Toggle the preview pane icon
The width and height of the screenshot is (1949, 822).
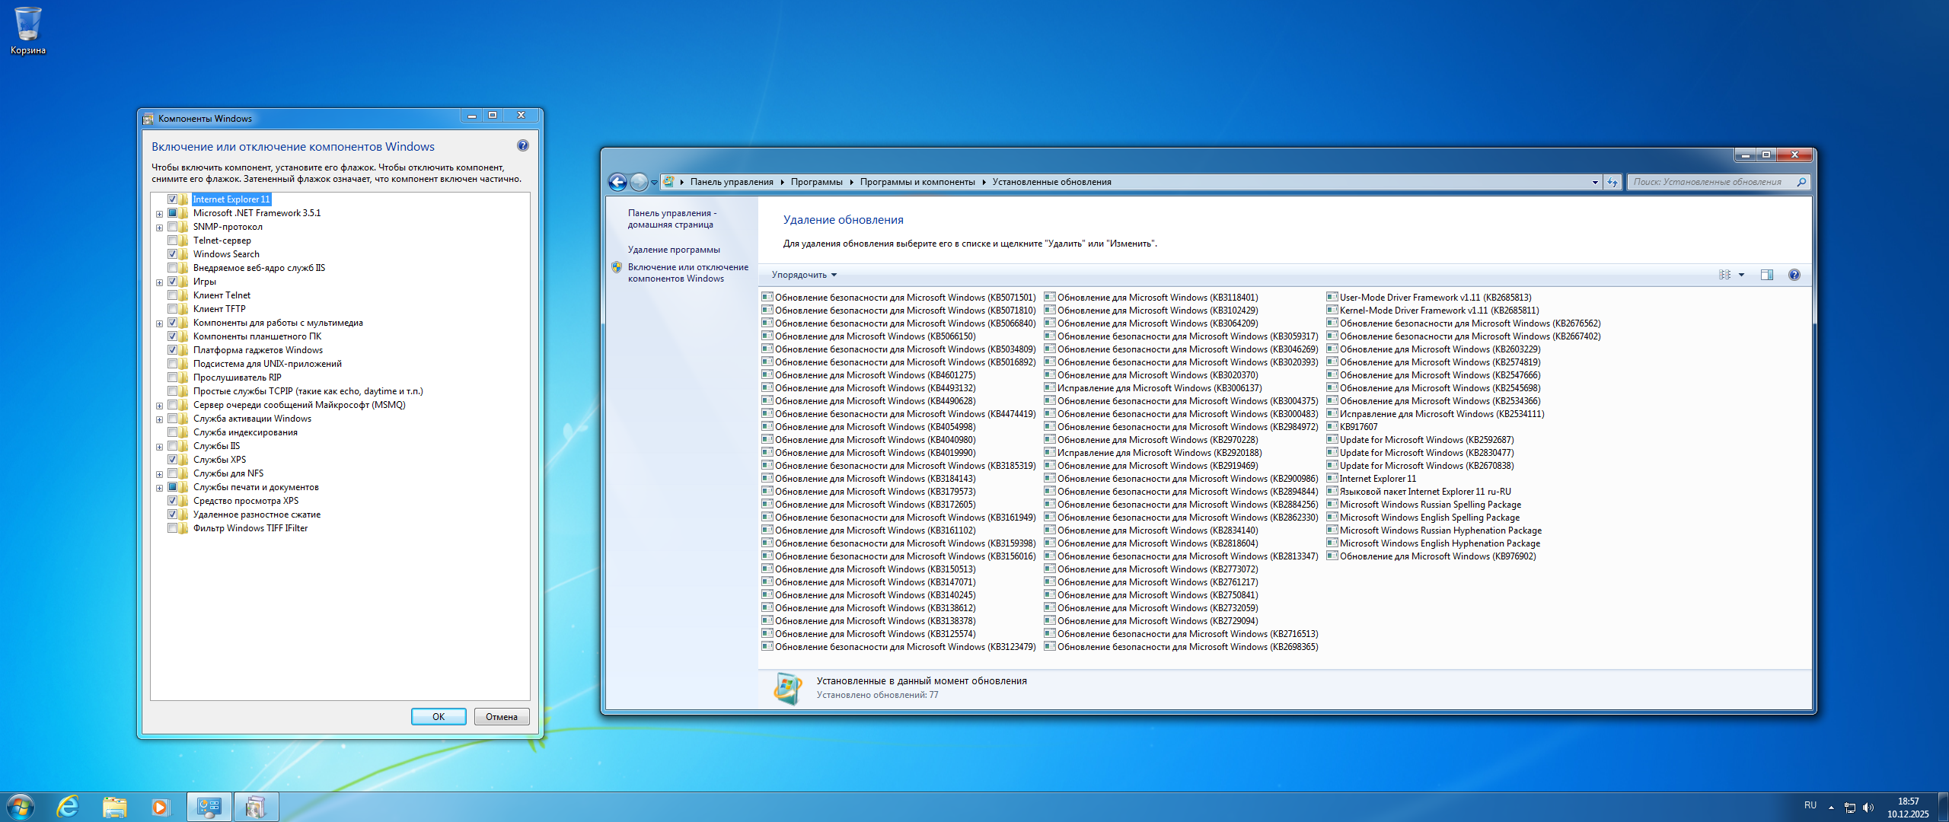click(x=1766, y=275)
